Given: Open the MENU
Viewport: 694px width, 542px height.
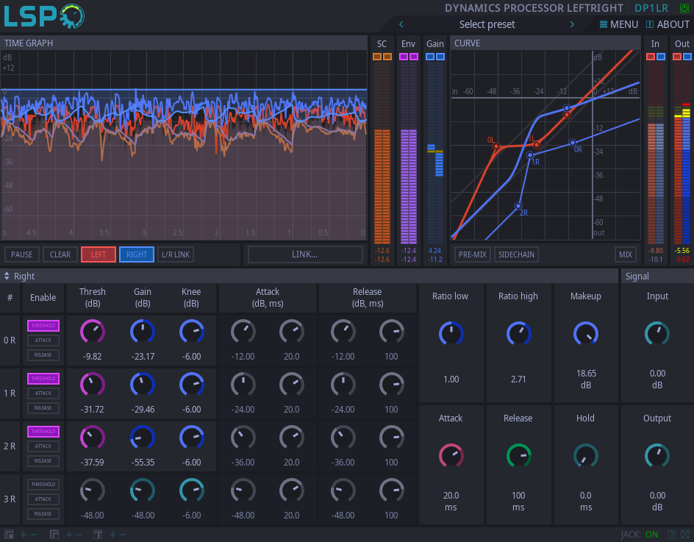Looking at the screenshot, I should [618, 24].
